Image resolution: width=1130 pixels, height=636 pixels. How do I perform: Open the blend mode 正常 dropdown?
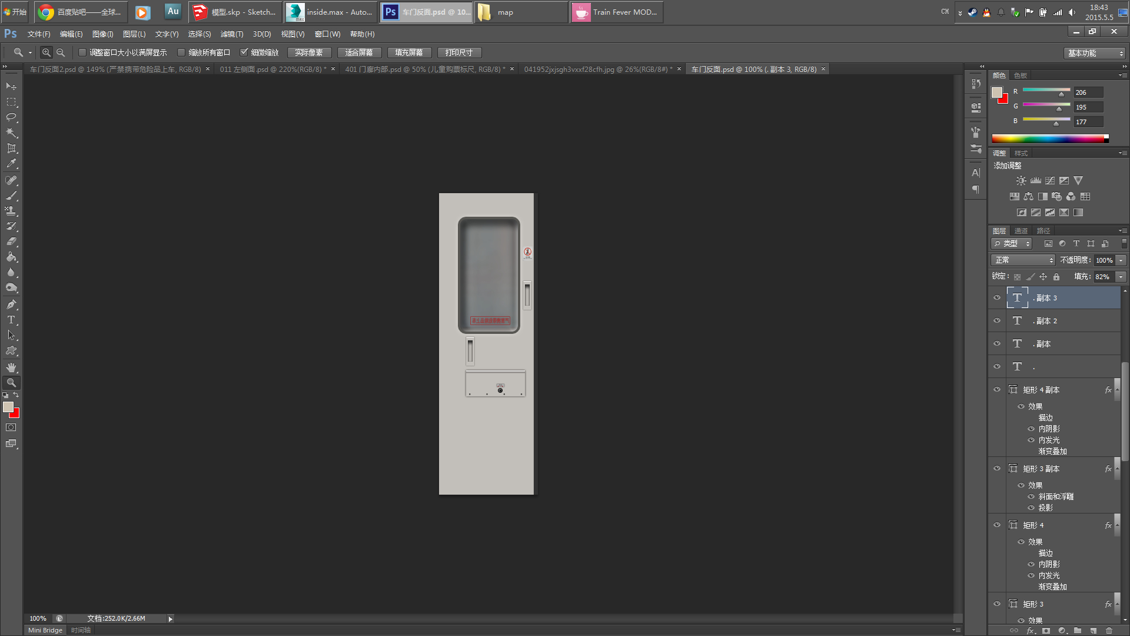[1024, 260]
